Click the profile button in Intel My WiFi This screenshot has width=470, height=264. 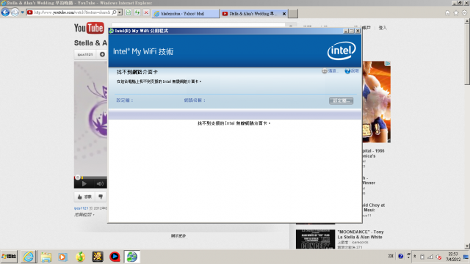click(341, 100)
